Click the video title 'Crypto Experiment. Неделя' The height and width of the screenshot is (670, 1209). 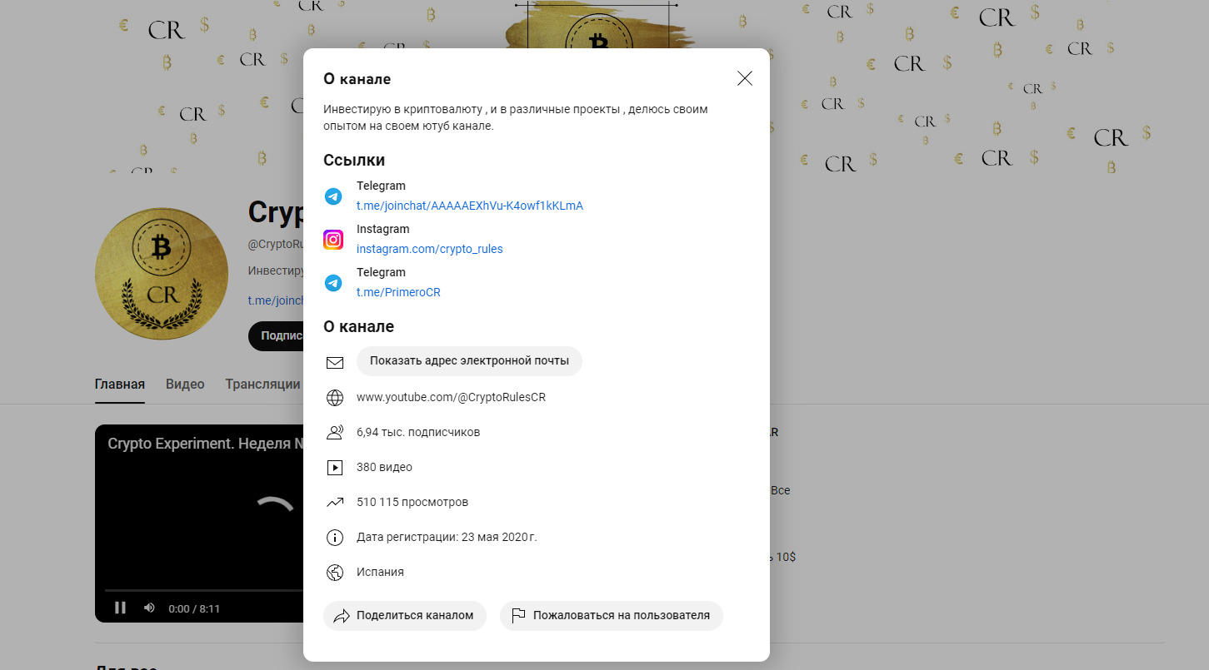click(205, 444)
